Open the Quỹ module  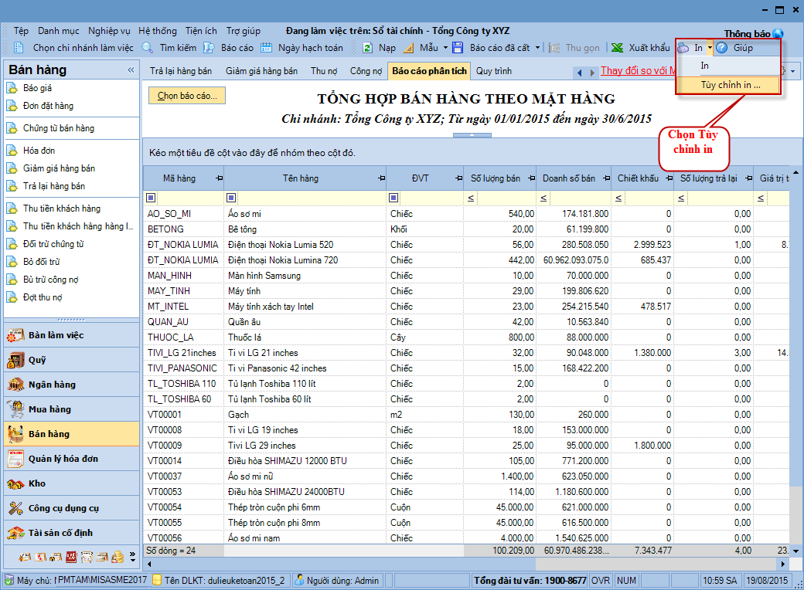72,360
